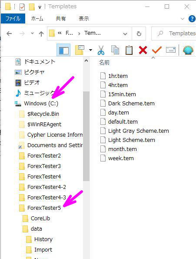Select the file 15min.tem

tap(122, 94)
